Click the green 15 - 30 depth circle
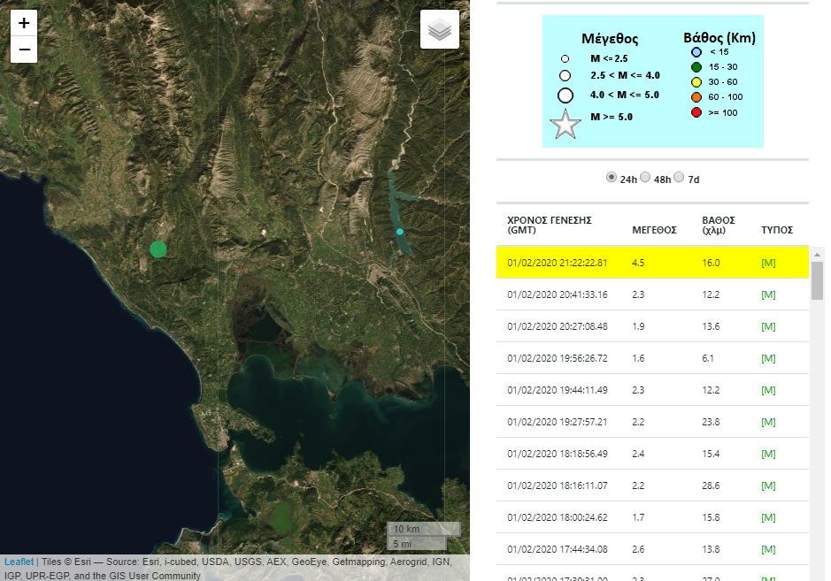This screenshot has height=581, width=831. tap(696, 67)
